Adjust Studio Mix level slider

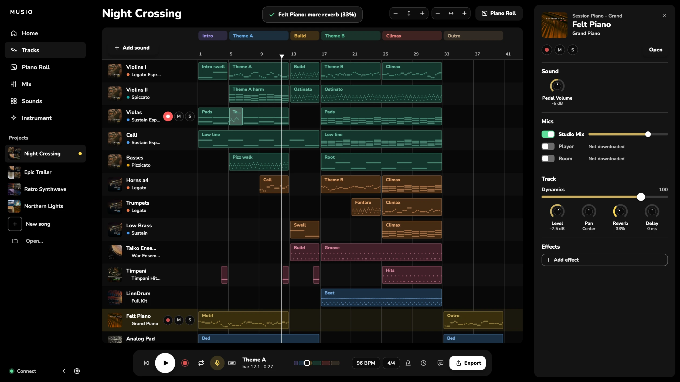(x=628, y=134)
